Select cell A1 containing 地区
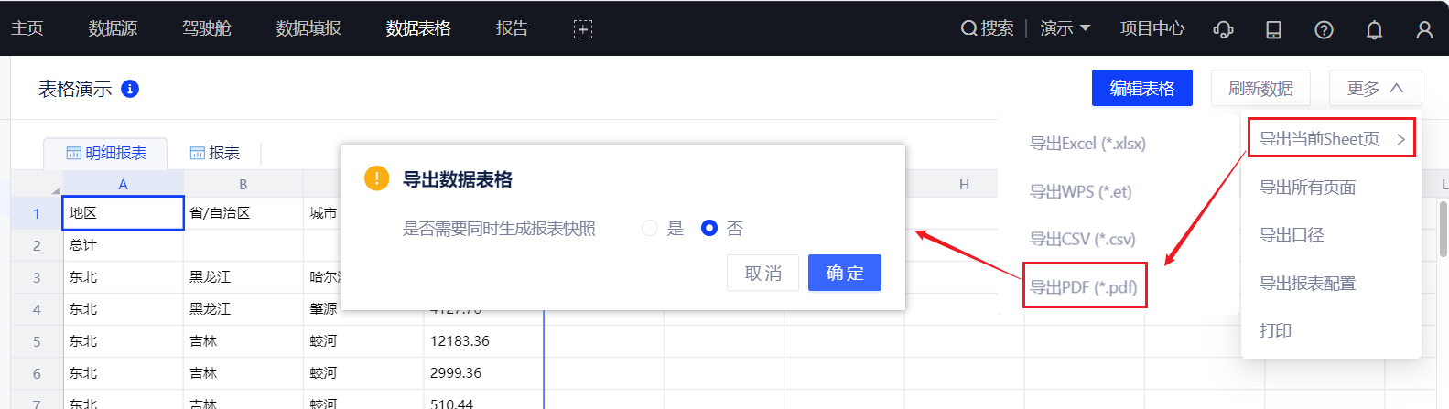 pyautogui.click(x=123, y=213)
